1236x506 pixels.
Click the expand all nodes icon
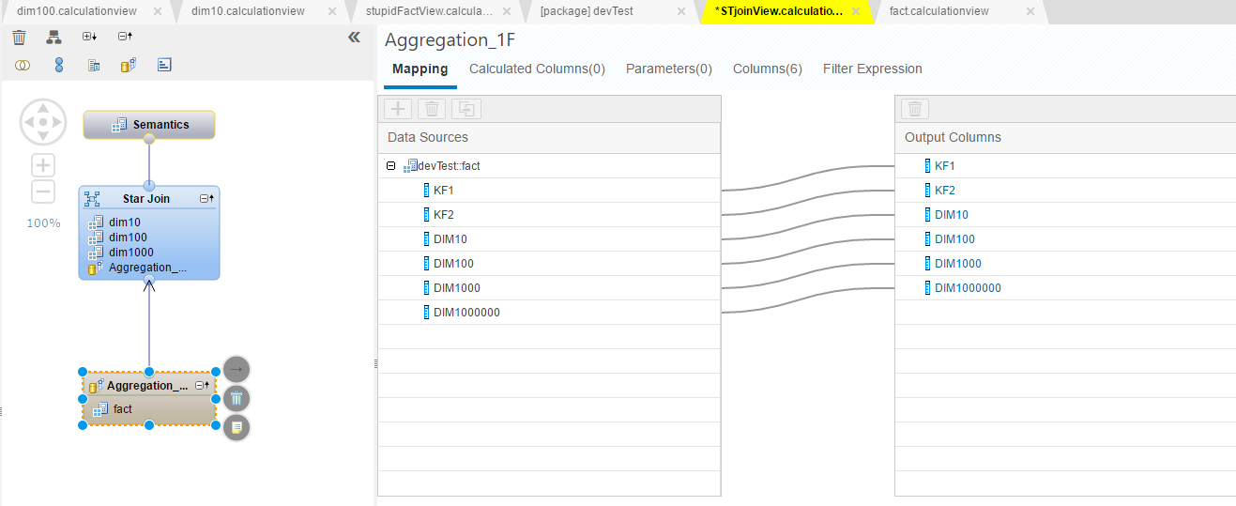tap(89, 37)
